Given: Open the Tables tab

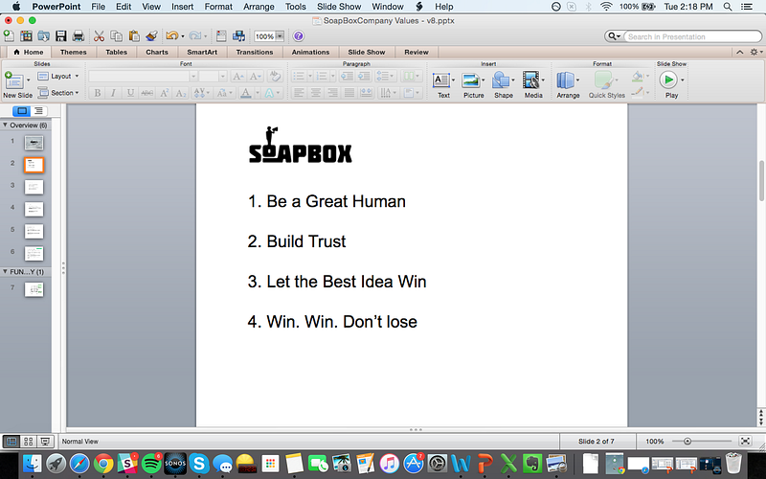Looking at the screenshot, I should coord(116,52).
